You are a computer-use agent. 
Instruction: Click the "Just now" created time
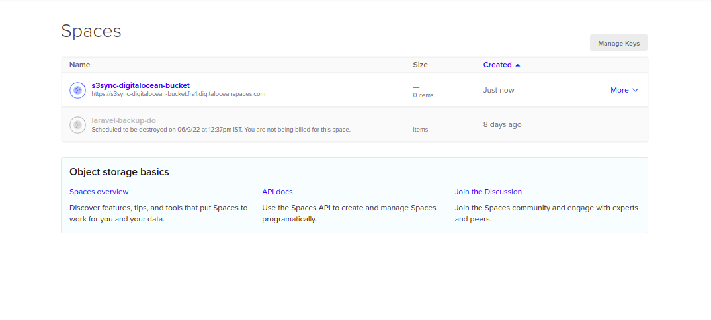click(499, 90)
